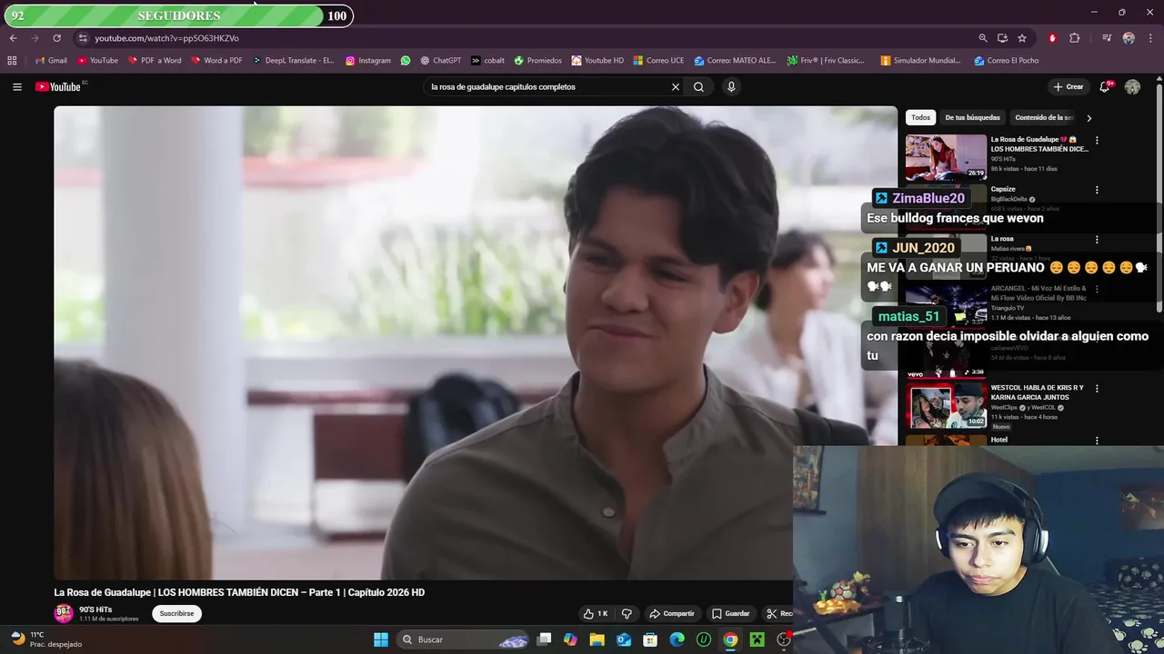
Task: Click the Crear button
Action: [x=1068, y=87]
